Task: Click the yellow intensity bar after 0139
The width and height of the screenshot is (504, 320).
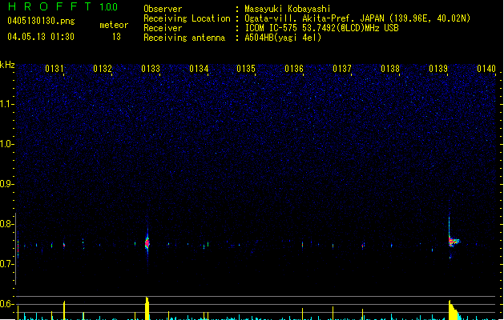Action: click(x=454, y=310)
